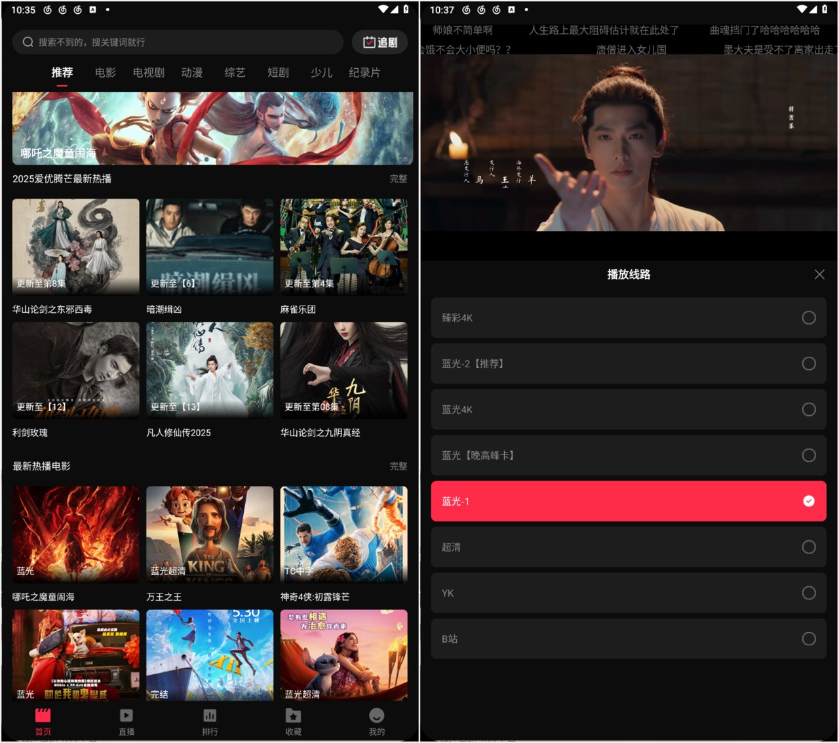Click the 凡人修仙传2025 title text
Image resolution: width=839 pixels, height=743 pixels.
[x=179, y=433]
